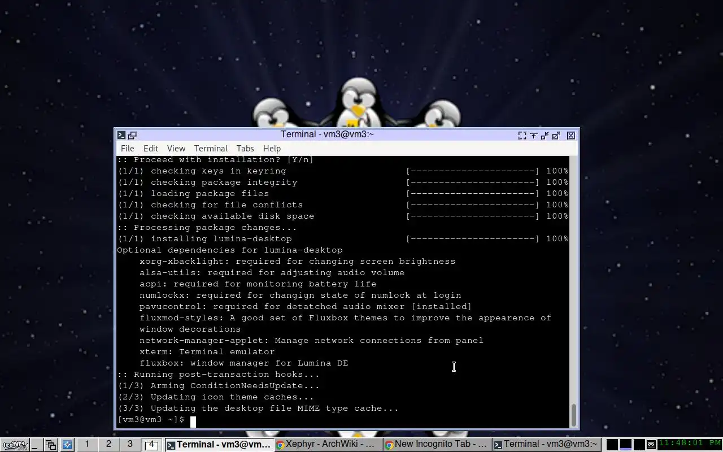Click the terminal prompt line [vm3@vm3 ~]$

click(x=151, y=420)
